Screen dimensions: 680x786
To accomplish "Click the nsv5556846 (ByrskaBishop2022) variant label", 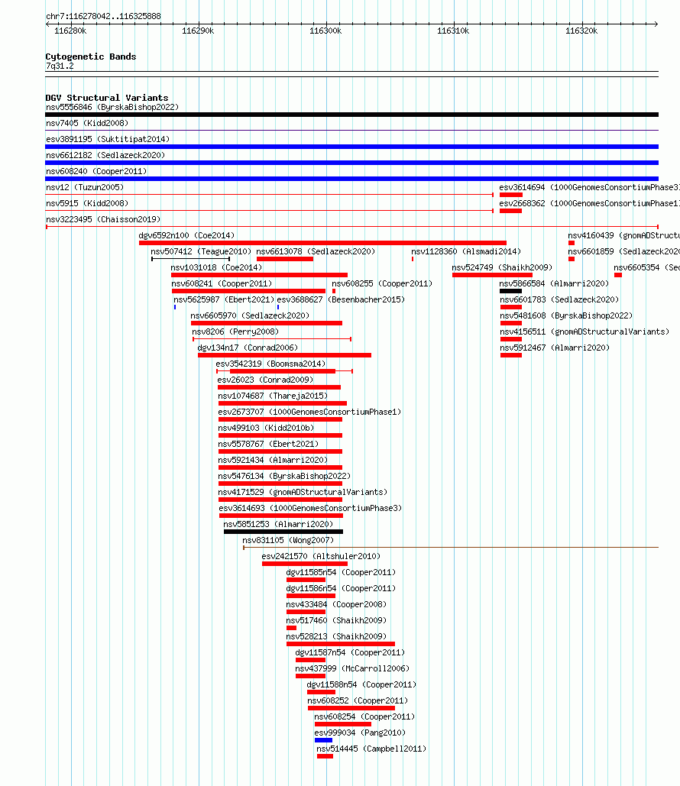I will pos(112,107).
